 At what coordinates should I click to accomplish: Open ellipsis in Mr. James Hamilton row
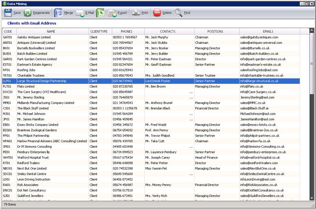tap(191, 120)
